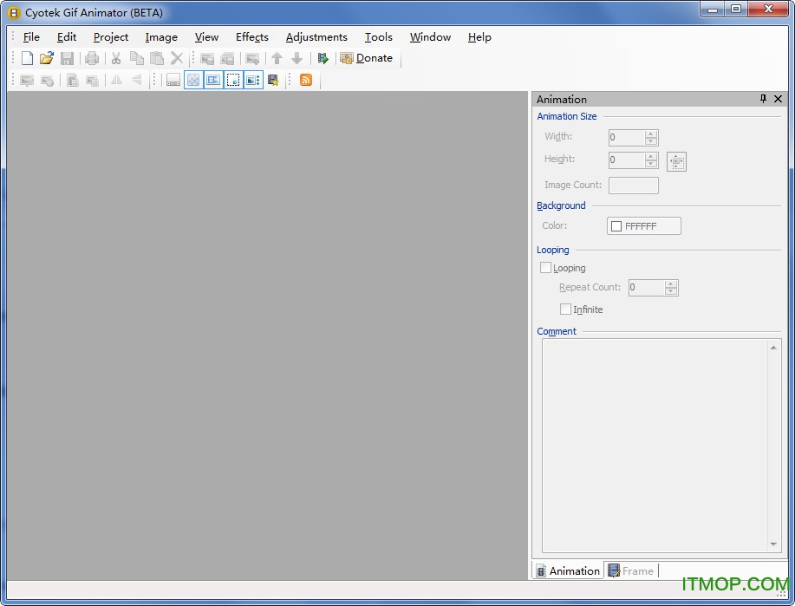The image size is (795, 606).
Task: Click the film strip with star icon
Action: point(273,80)
